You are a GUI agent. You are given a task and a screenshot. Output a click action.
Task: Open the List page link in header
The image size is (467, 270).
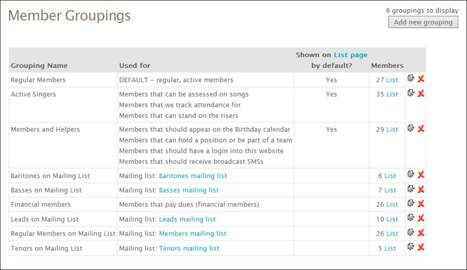[351, 55]
